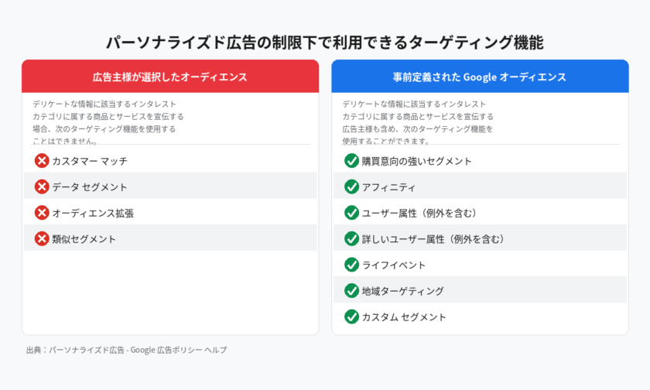Viewport: 650px width, 390px height.
Task: Click the green check beside ライフイベント
Action: point(351,265)
